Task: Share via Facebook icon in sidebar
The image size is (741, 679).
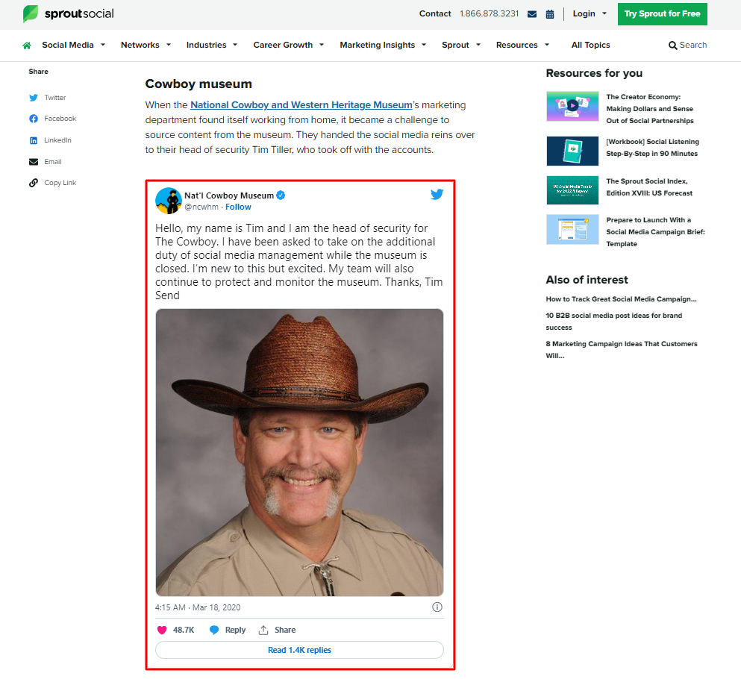Action: pyautogui.click(x=34, y=119)
